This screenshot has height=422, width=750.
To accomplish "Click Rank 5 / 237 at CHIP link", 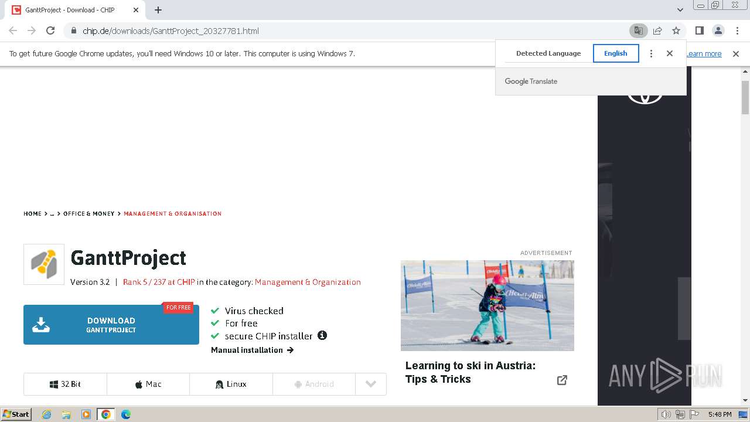I will [x=159, y=282].
